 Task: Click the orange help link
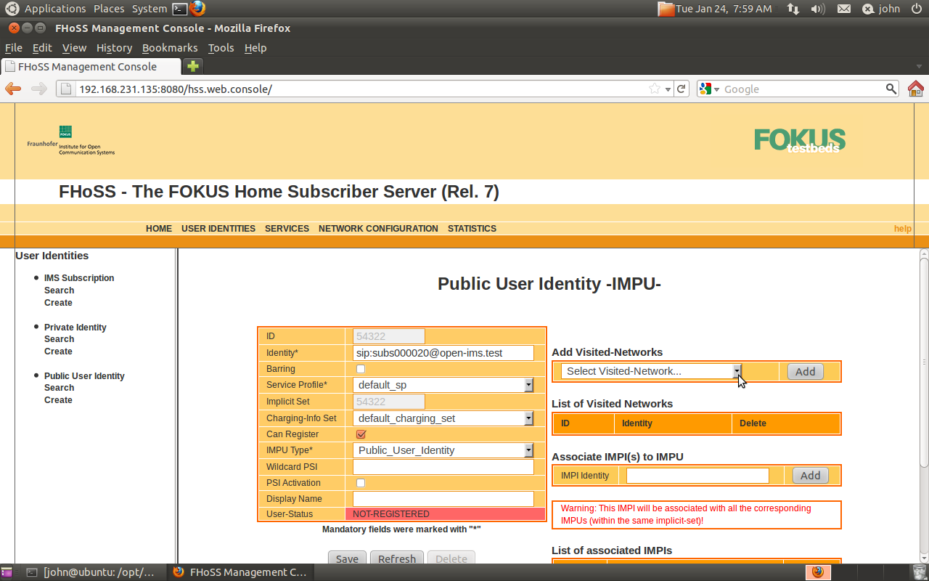(x=903, y=228)
